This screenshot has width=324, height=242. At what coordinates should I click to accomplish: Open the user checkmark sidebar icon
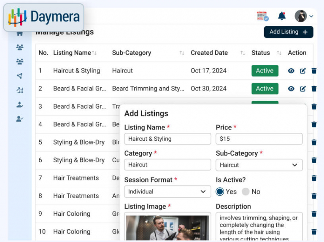(19, 119)
